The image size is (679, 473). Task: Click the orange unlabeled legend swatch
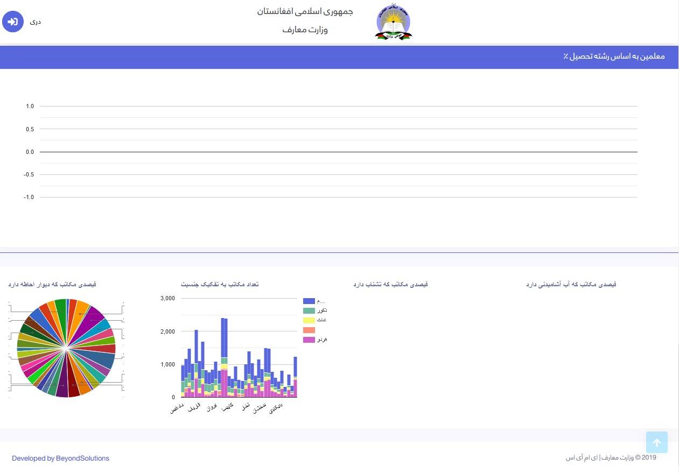coord(309,330)
